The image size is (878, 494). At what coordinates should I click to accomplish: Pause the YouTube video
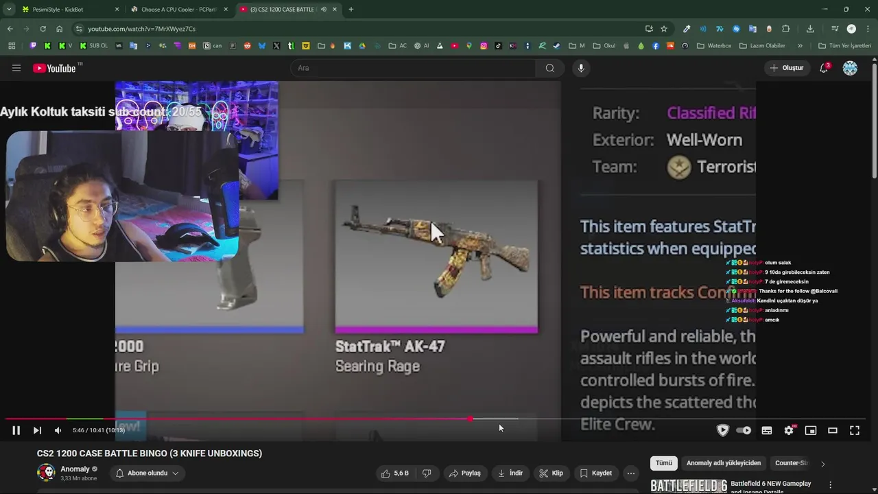pyautogui.click(x=16, y=430)
